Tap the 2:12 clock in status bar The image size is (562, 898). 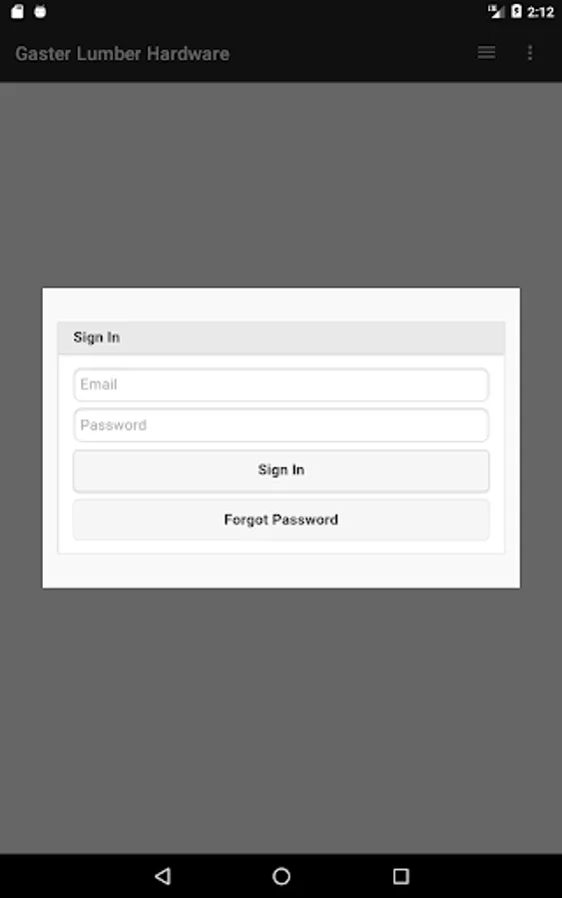(540, 12)
